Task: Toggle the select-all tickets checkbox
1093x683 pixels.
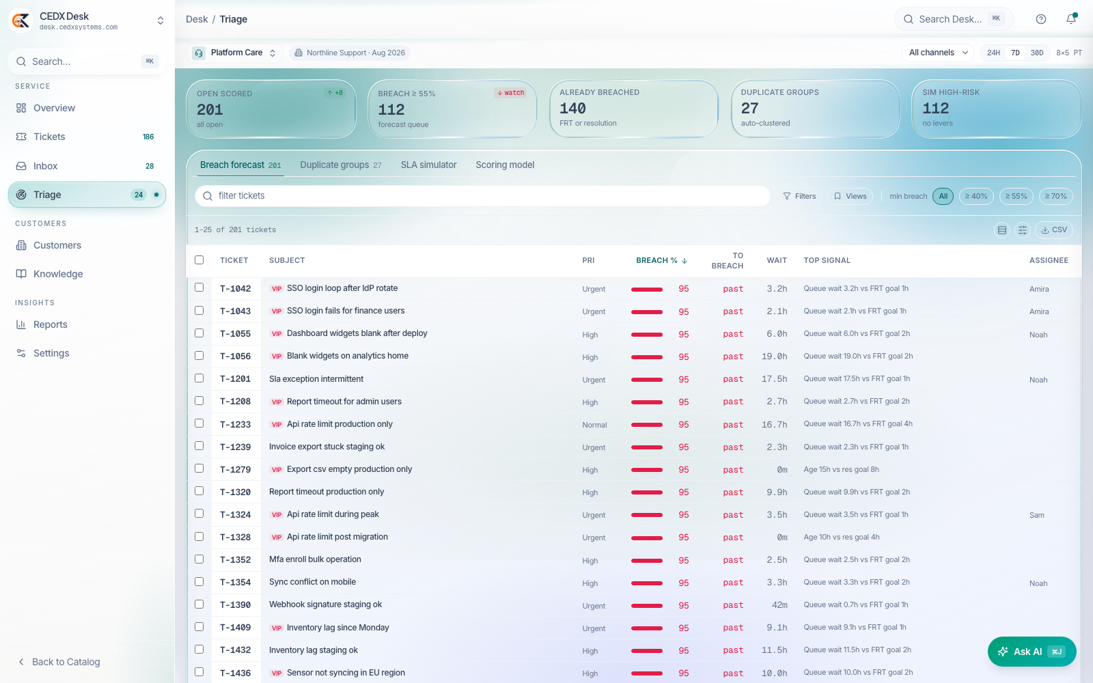Action: pos(199,260)
